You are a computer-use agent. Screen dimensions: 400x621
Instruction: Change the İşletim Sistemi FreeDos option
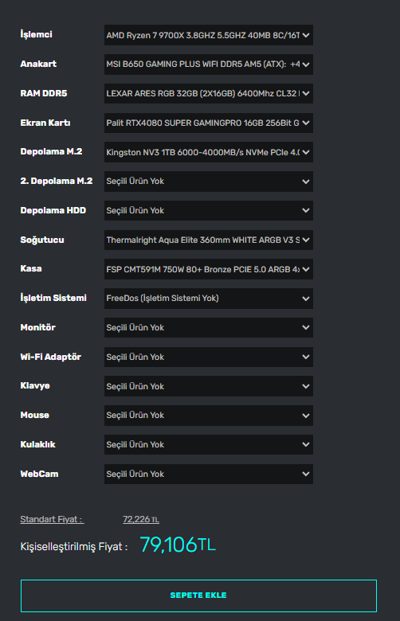tap(209, 299)
